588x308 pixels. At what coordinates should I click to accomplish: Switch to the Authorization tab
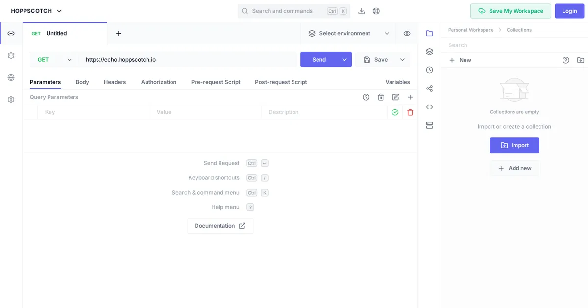[159, 82]
